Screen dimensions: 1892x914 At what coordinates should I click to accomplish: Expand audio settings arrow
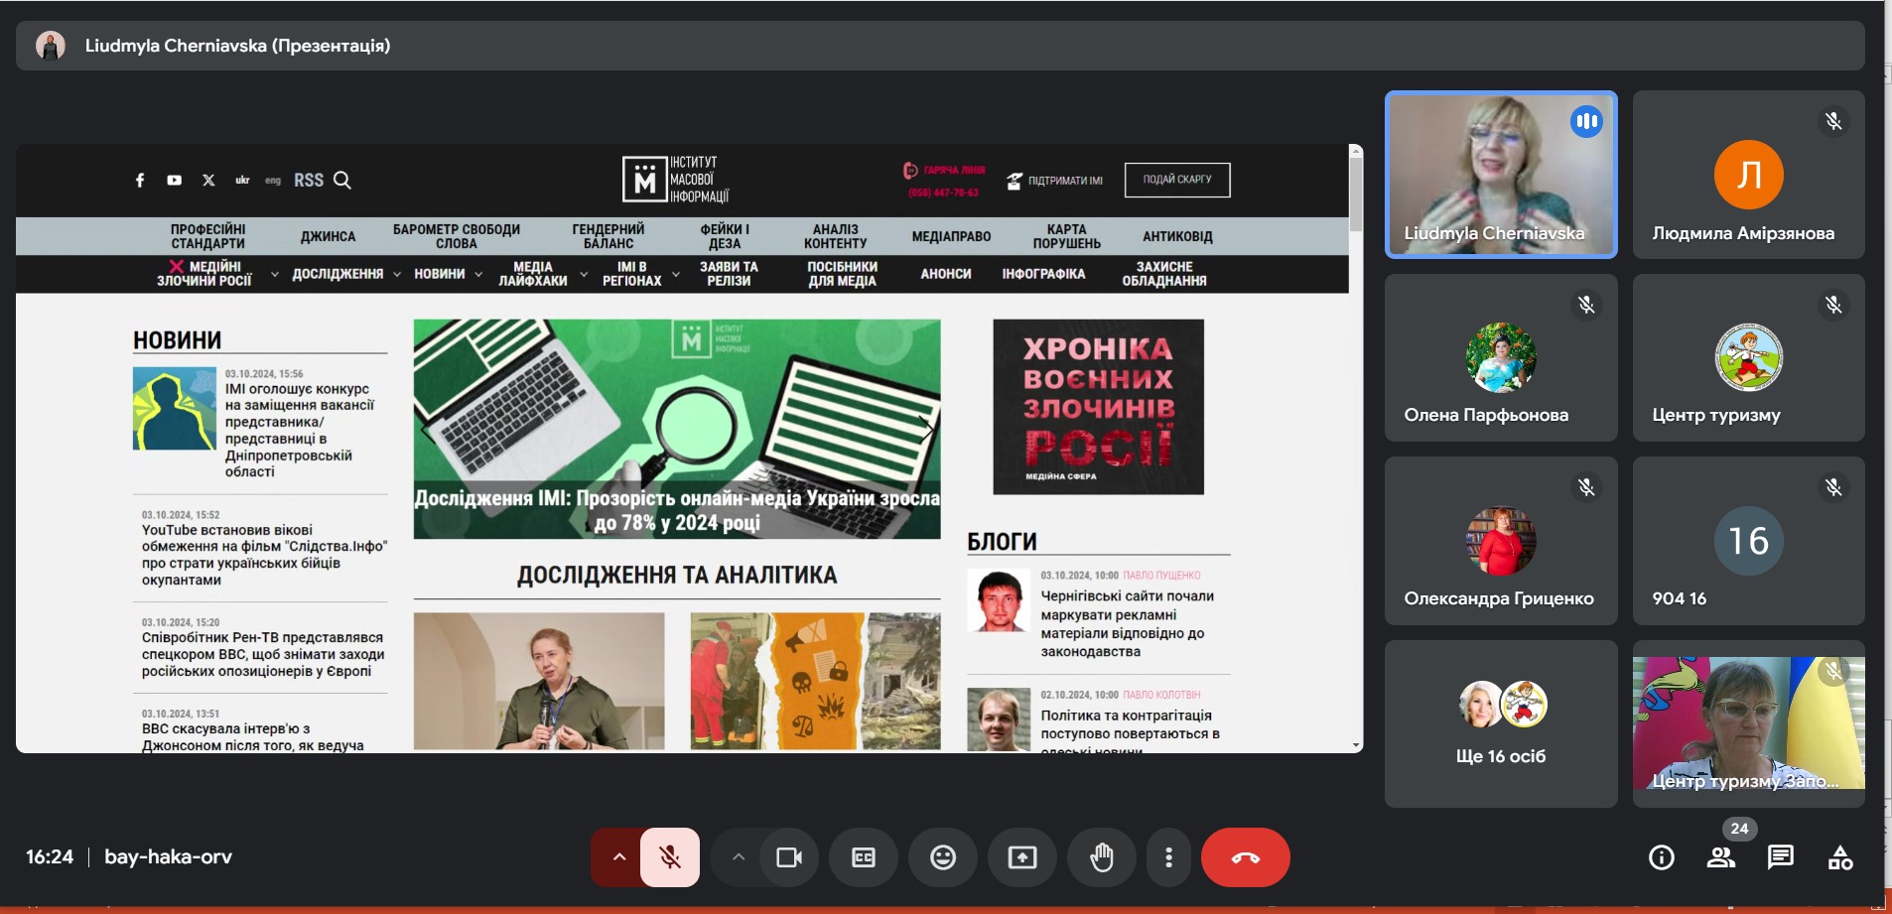click(618, 857)
